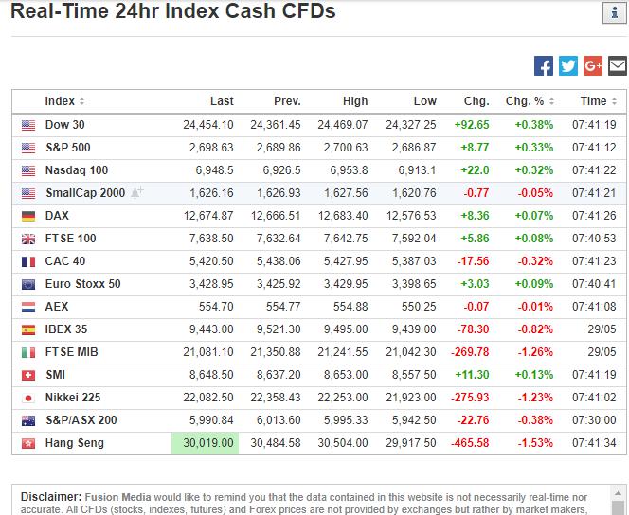Share page via Twitter icon
Image resolution: width=629 pixels, height=515 pixels.
[x=568, y=65]
